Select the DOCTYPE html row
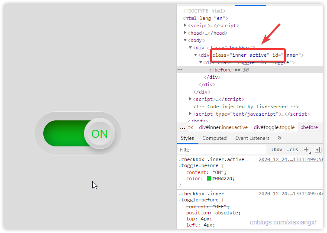Viewport: 327px width, 233px height. 204,11
